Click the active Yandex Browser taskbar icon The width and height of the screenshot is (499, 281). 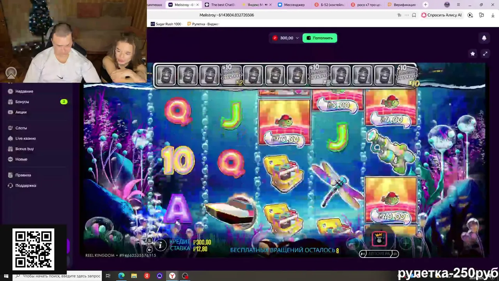click(x=172, y=276)
